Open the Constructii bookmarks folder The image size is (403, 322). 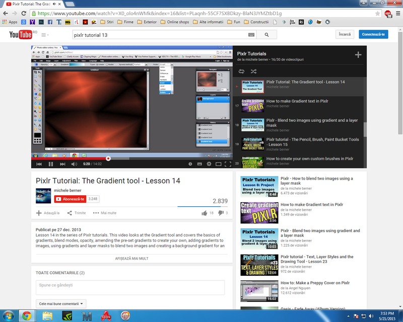256,22
